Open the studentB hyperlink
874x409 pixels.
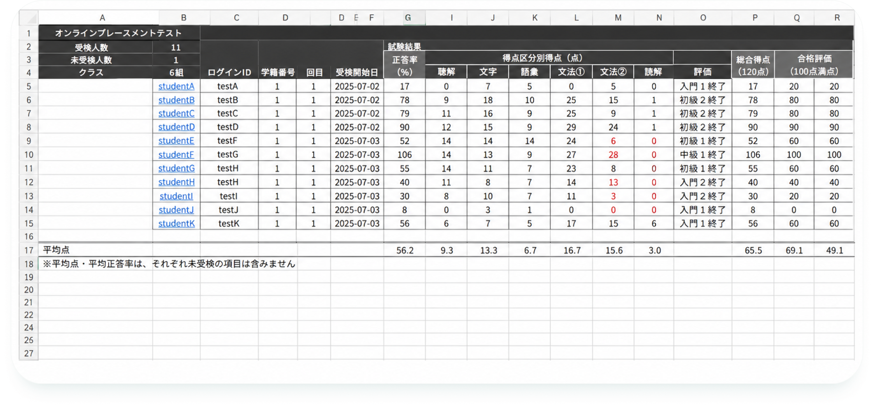176,100
